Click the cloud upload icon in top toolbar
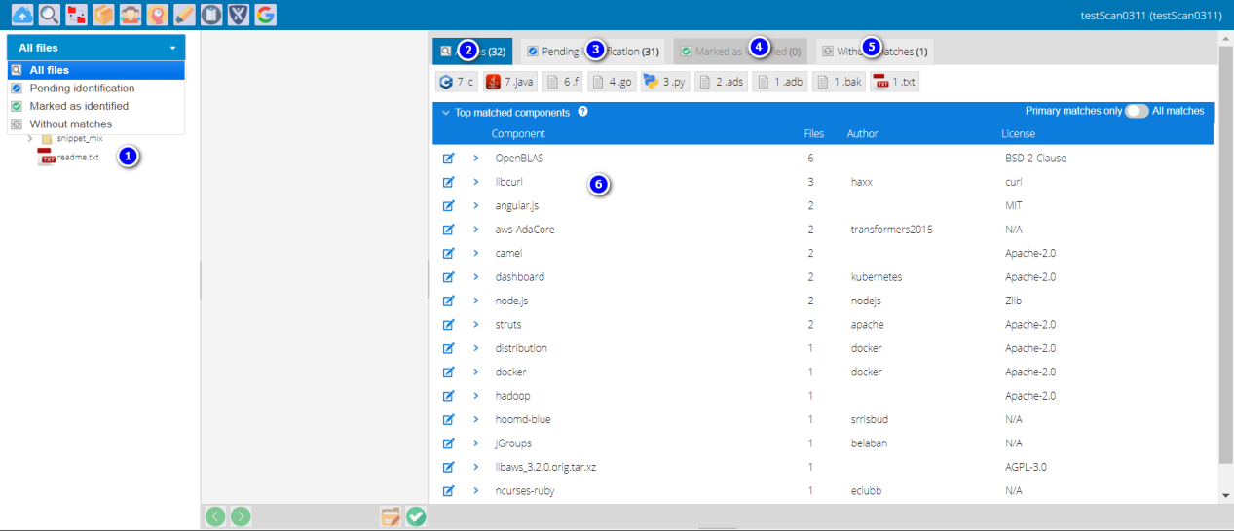The width and height of the screenshot is (1234, 531). tap(22, 15)
